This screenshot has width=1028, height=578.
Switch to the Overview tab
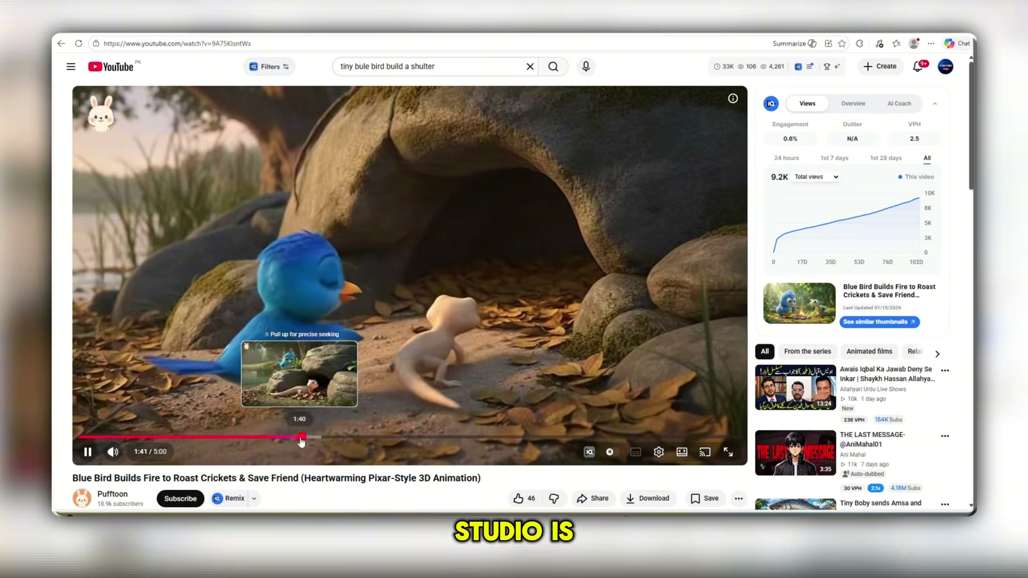[x=853, y=104]
